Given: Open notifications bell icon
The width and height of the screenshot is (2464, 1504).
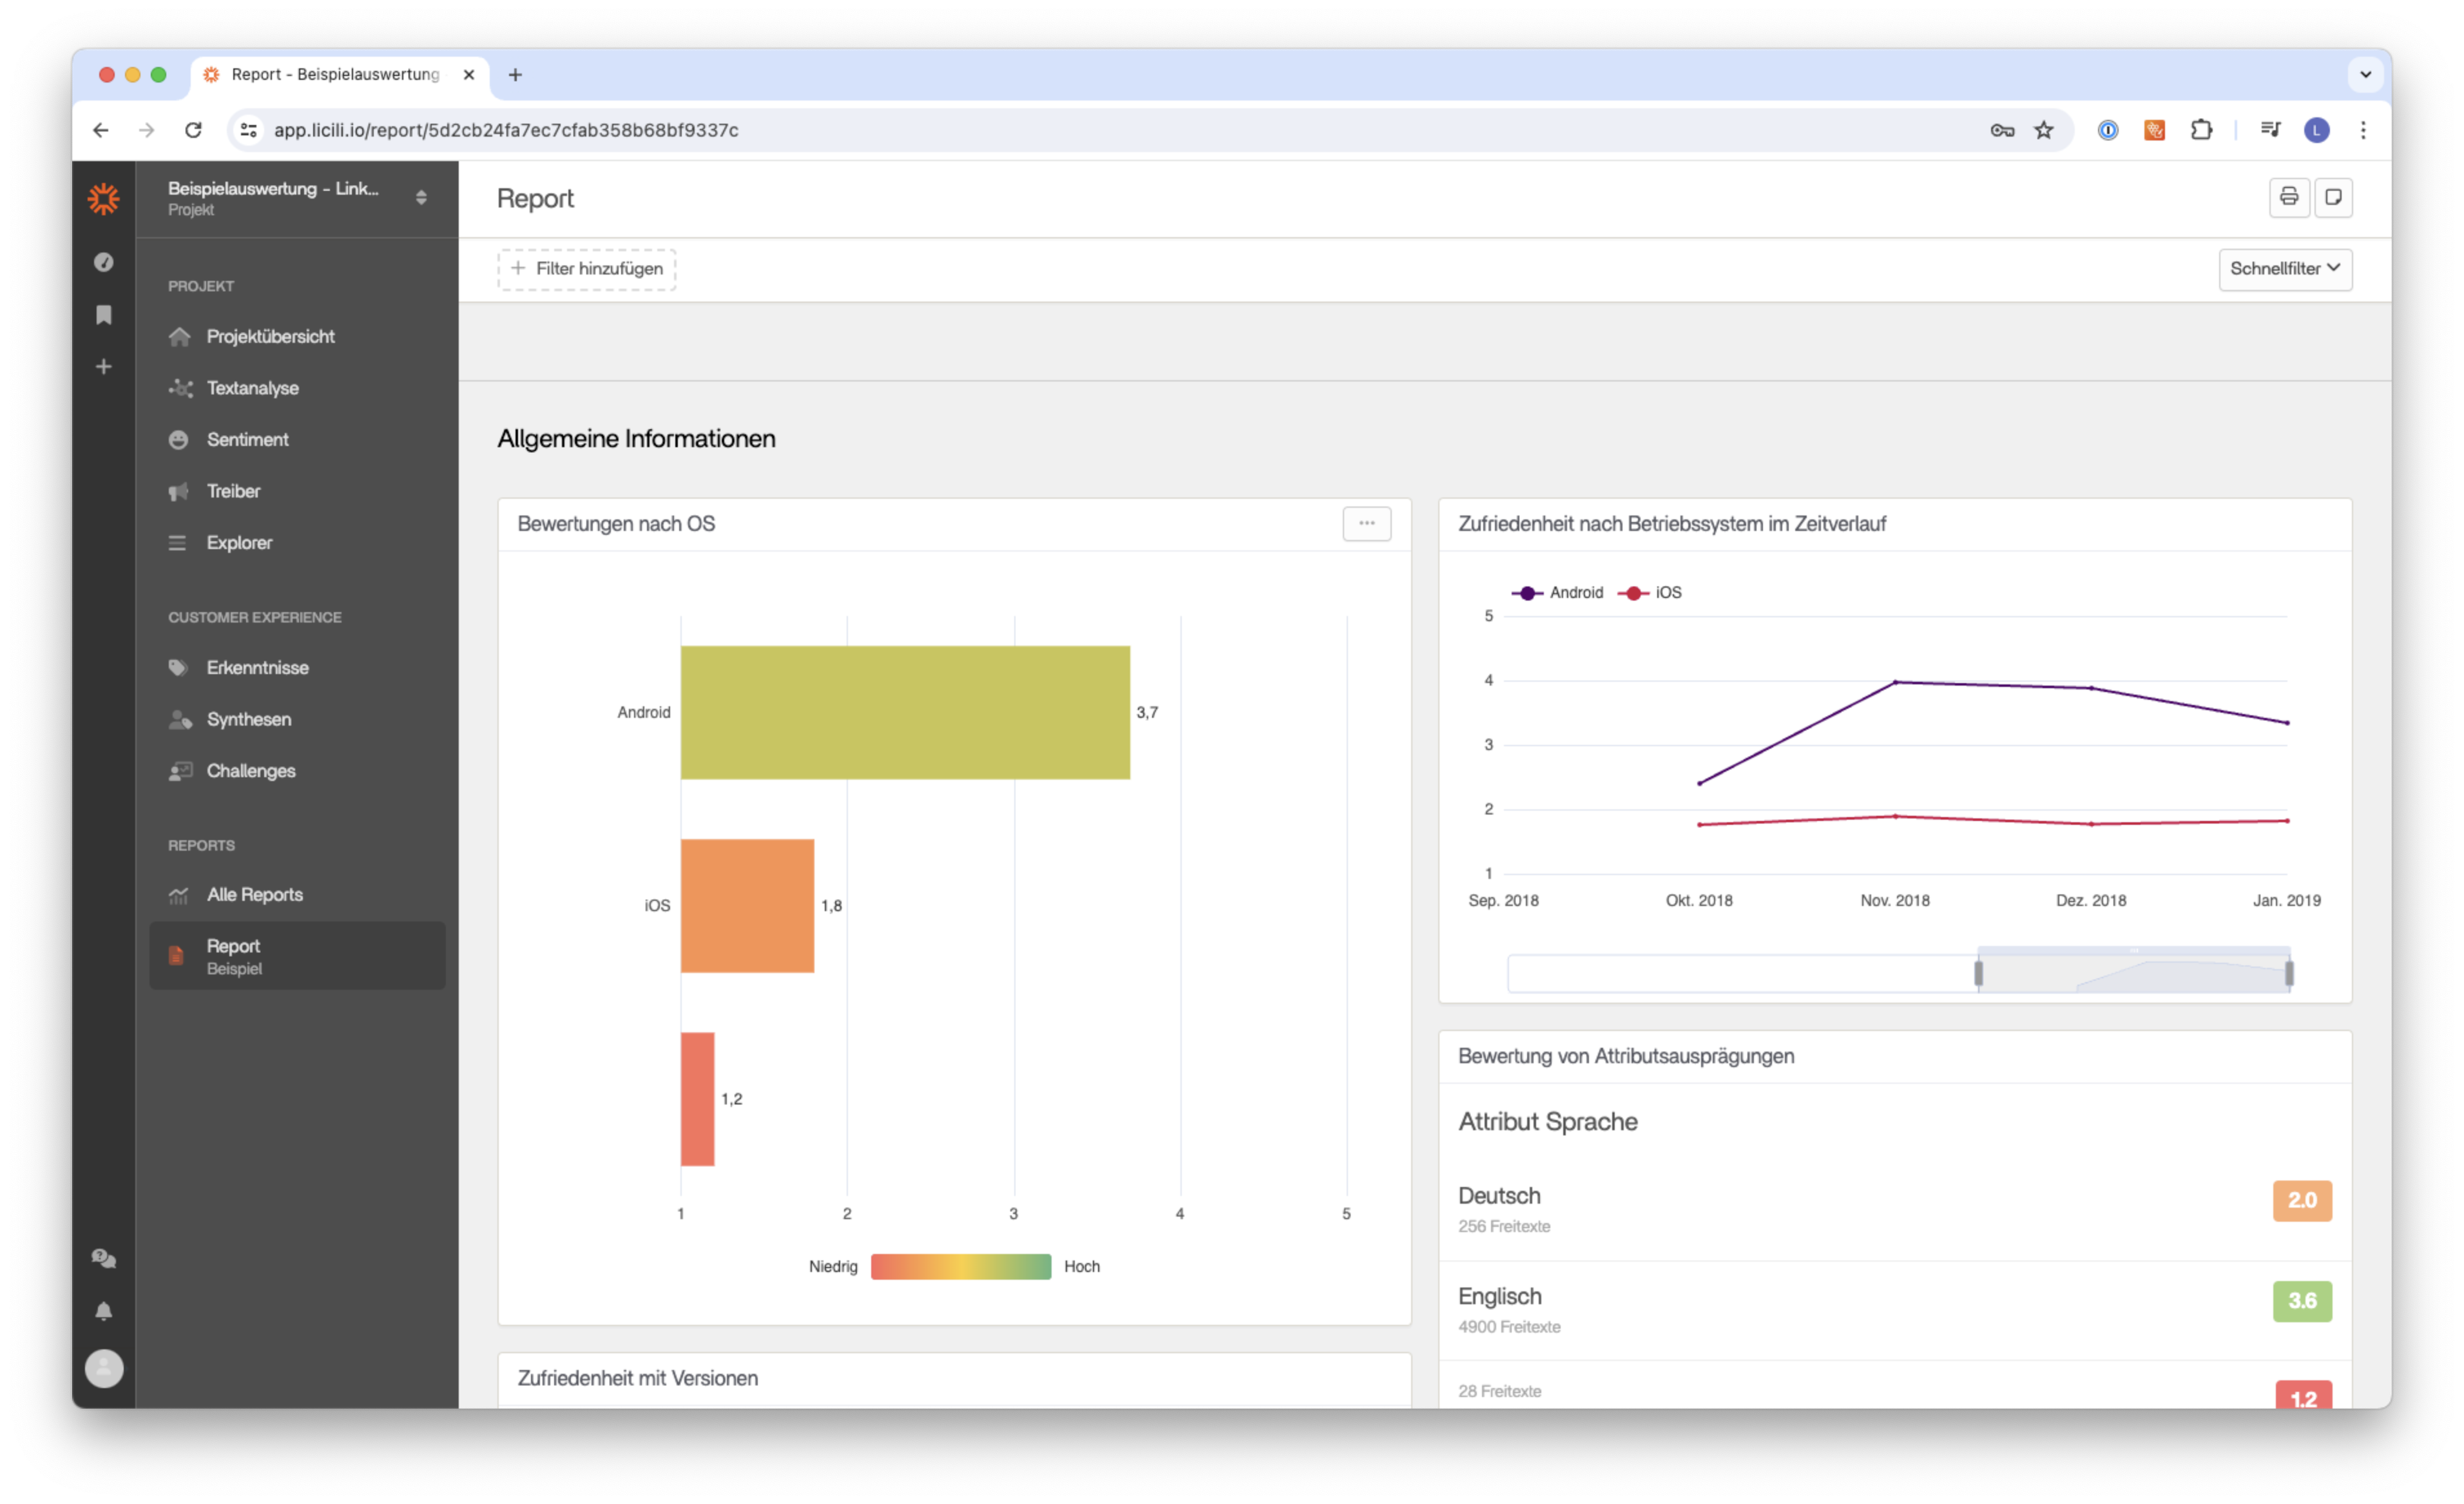Looking at the screenshot, I should pos(103,1311).
